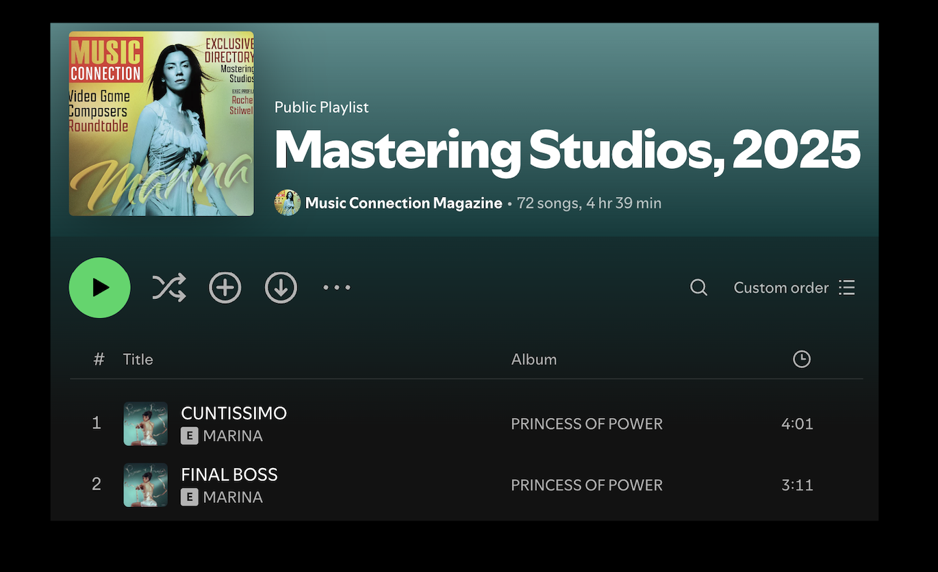Screen dimensions: 938x572
Task: Click the 3:11 duration of FINAL BOSS
Action: 798,485
